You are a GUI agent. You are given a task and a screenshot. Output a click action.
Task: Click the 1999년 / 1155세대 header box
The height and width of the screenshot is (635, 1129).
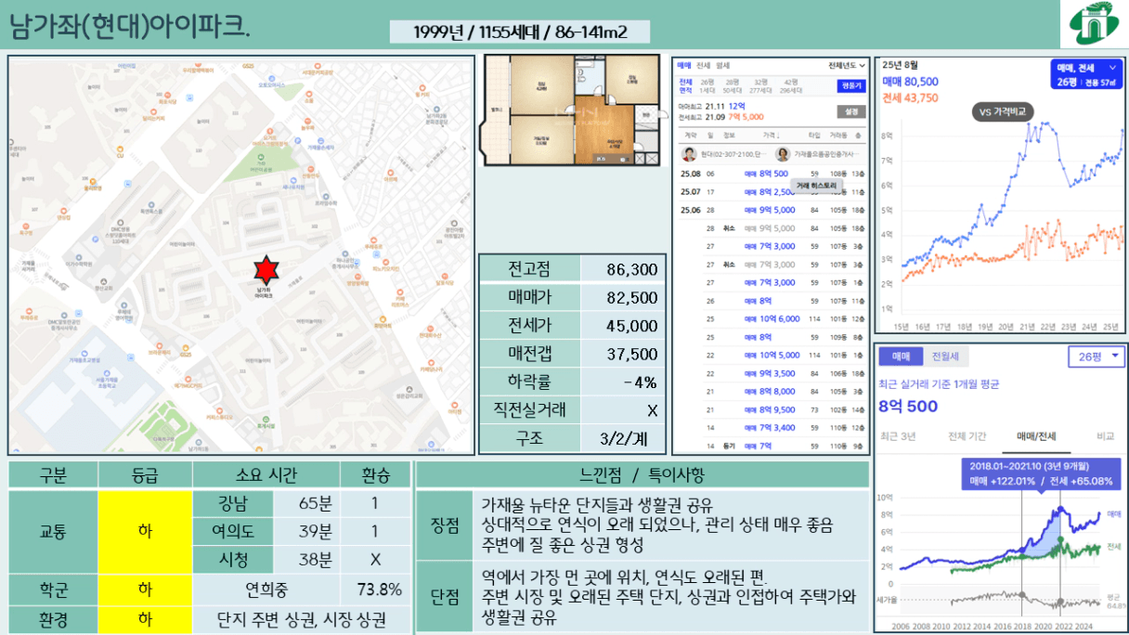[x=520, y=32]
